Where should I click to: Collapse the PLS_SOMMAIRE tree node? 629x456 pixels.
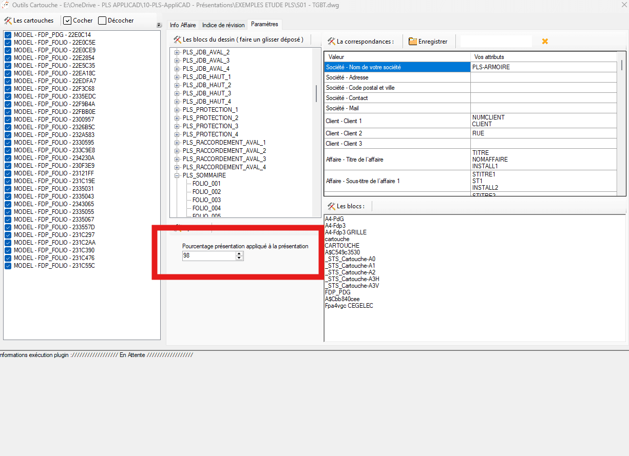177,175
